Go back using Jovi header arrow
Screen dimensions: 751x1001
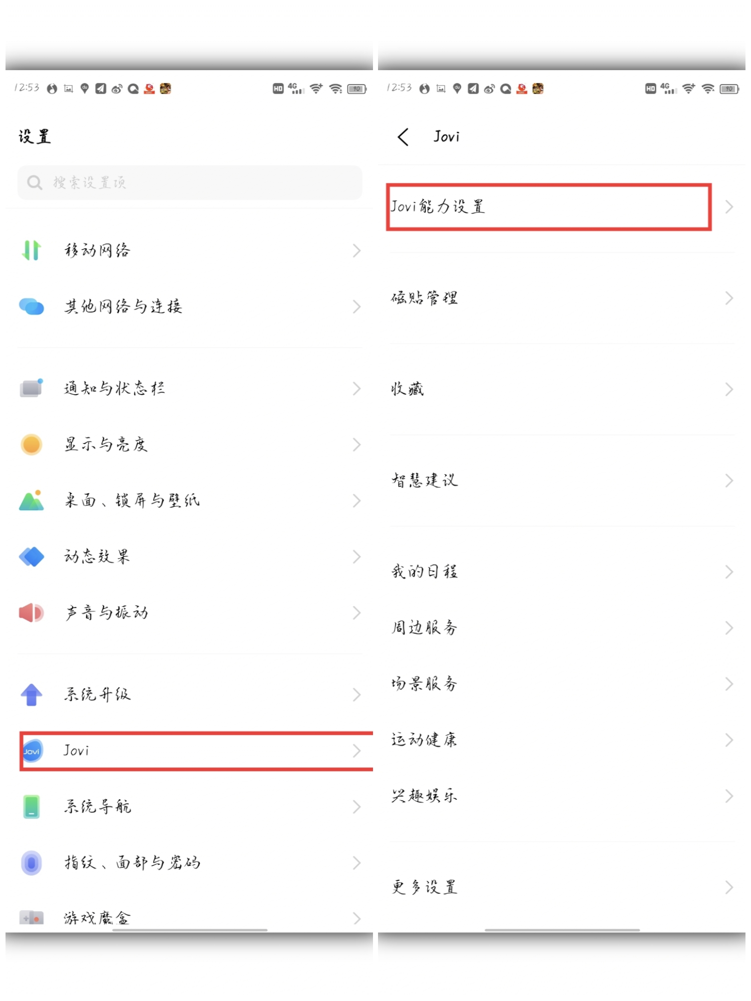pyautogui.click(x=404, y=137)
